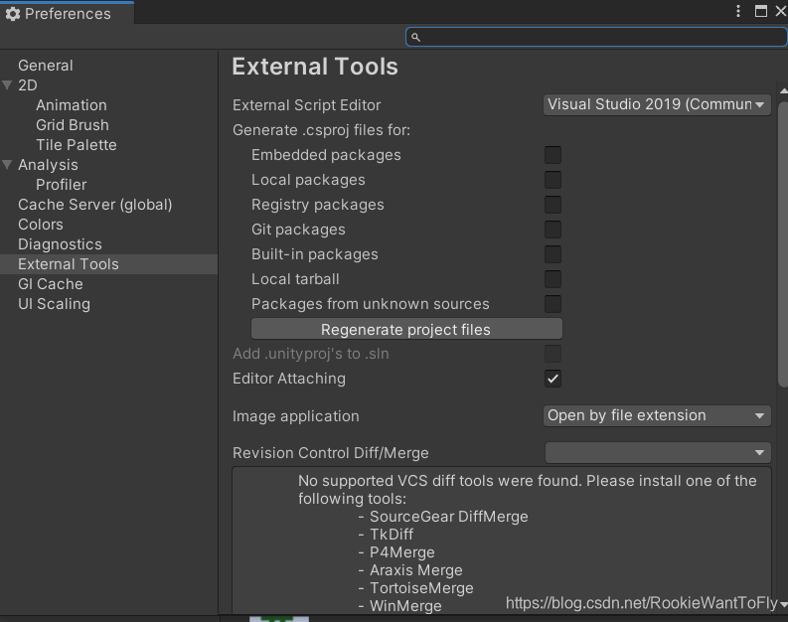
Task: Select External Tools section
Action: (x=108, y=264)
